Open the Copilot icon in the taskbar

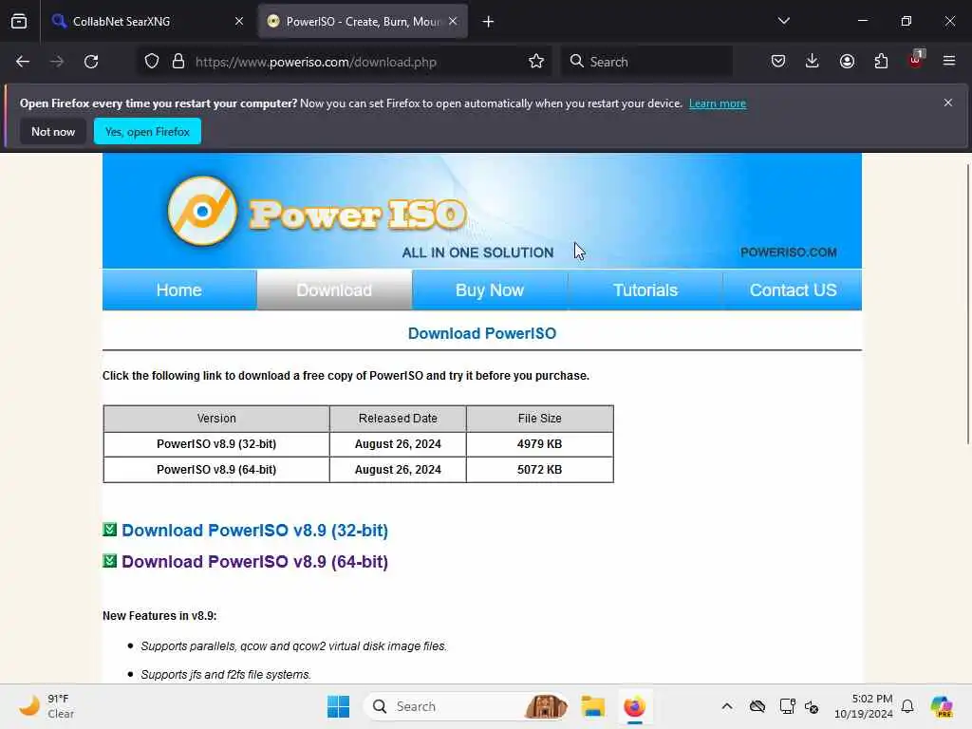point(942,706)
